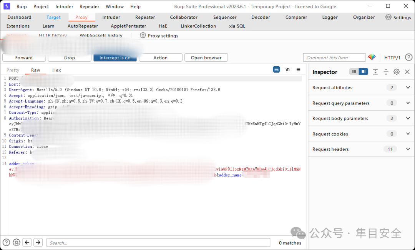Click the HTTP/1 protocol label
Screen dimensions: 415x250
392,57
